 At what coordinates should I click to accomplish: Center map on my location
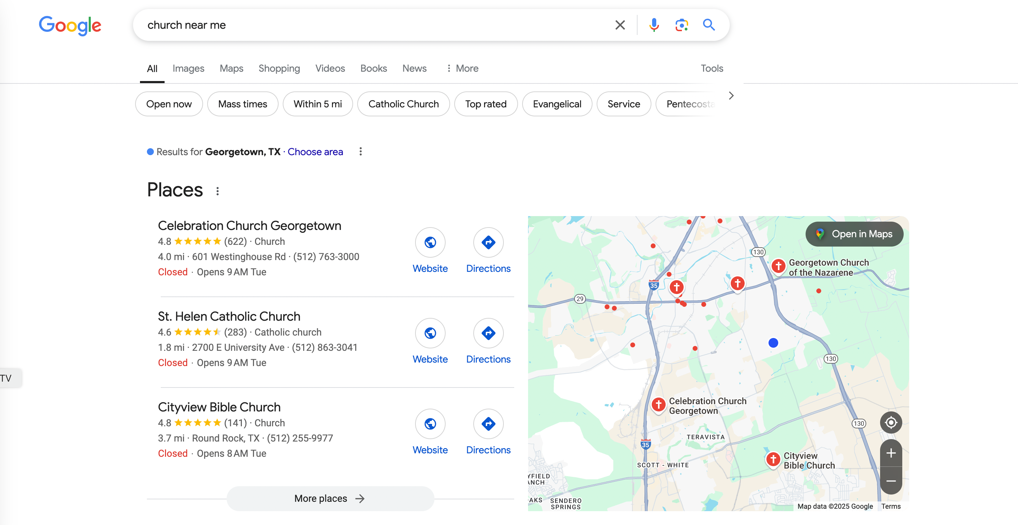[891, 422]
